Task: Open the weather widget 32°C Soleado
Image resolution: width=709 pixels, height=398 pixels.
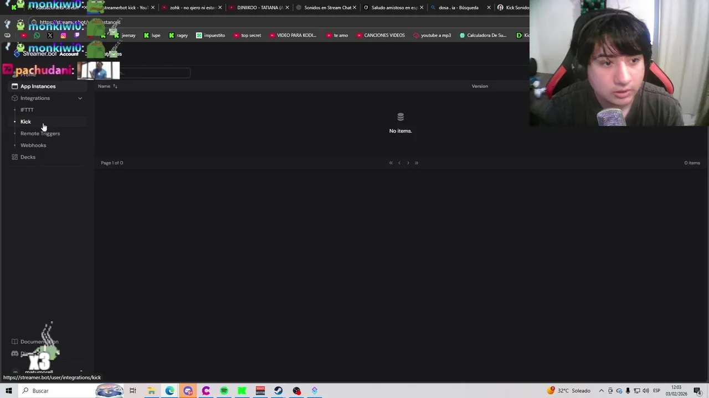Action: pos(569,391)
